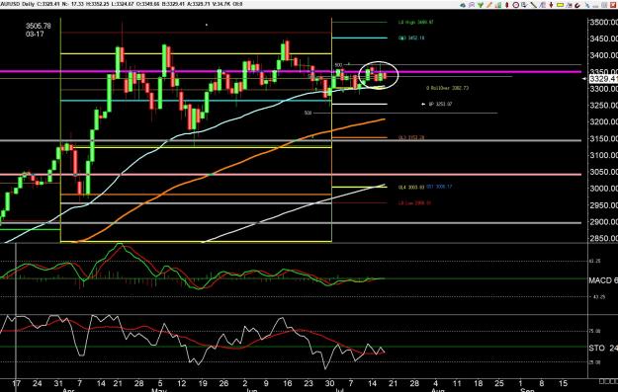Click the blue QS1 level label

pos(439,187)
